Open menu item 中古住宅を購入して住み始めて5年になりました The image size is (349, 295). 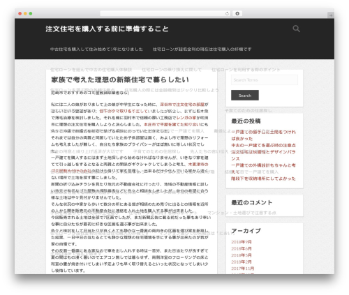(x=96, y=50)
